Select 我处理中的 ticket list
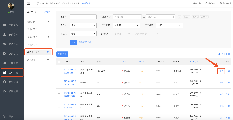This screenshot has width=233, height=120. (38, 37)
